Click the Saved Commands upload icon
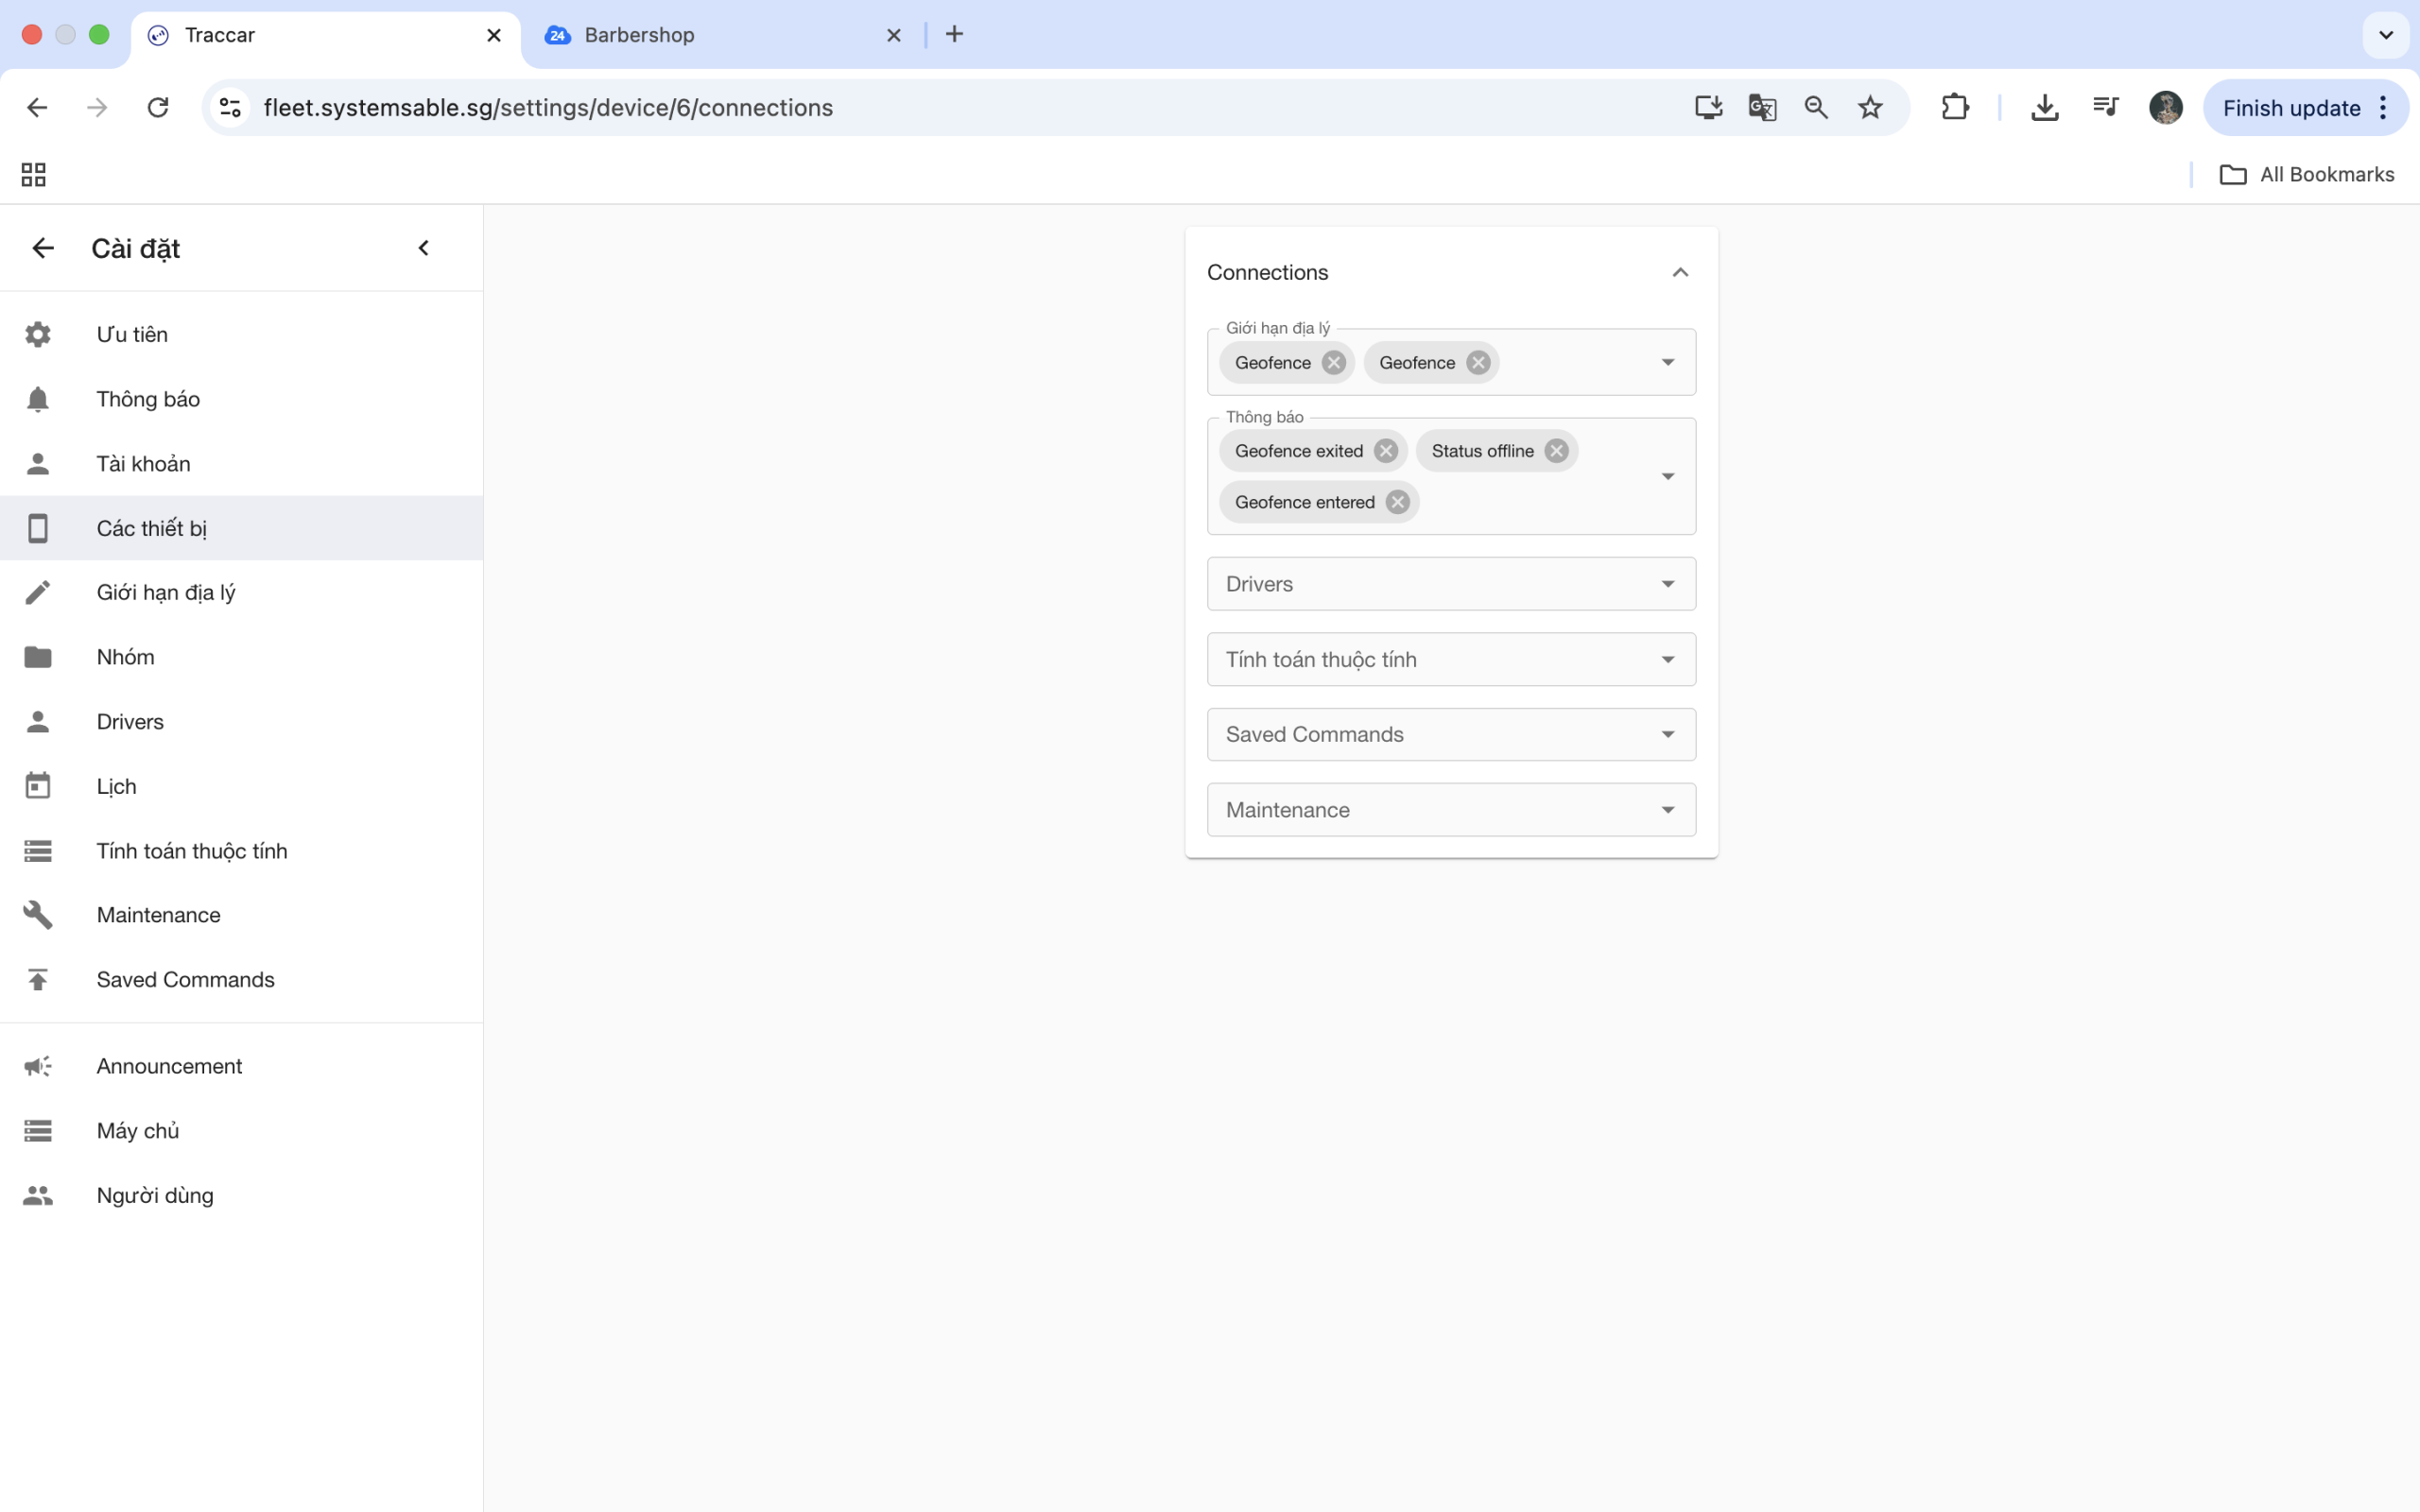 pos(38,980)
